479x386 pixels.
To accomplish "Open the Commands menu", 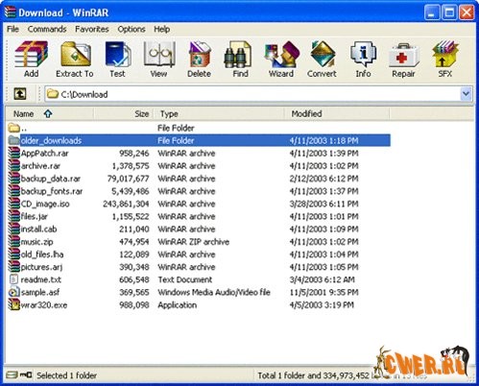I will pyautogui.click(x=47, y=29).
